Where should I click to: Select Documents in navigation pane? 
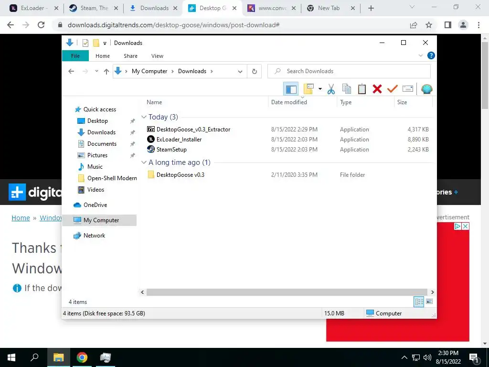click(x=102, y=144)
